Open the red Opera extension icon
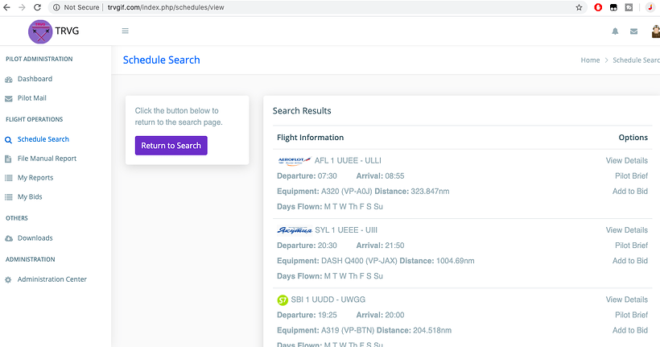The width and height of the screenshot is (660, 347). (598, 7)
